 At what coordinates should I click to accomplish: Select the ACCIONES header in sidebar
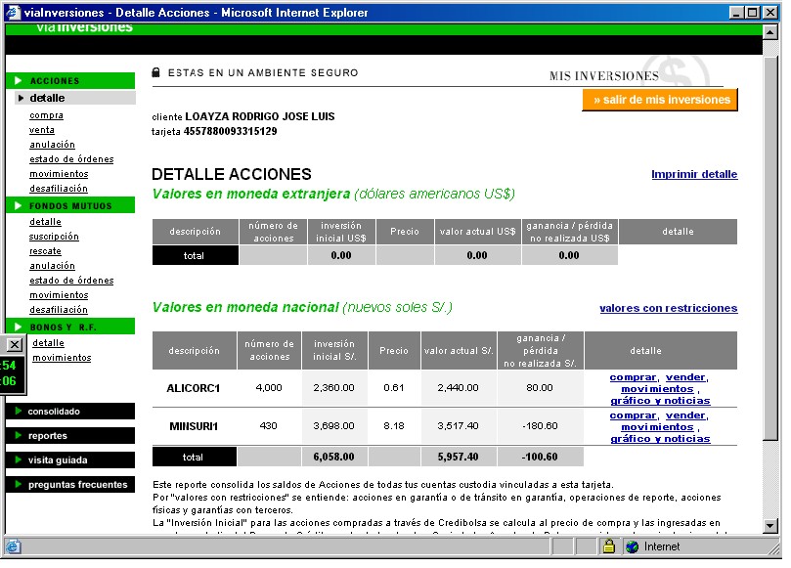coord(70,81)
